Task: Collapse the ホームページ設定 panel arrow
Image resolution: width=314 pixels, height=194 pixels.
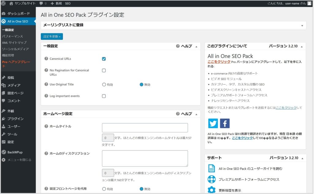Action: tap(196, 114)
